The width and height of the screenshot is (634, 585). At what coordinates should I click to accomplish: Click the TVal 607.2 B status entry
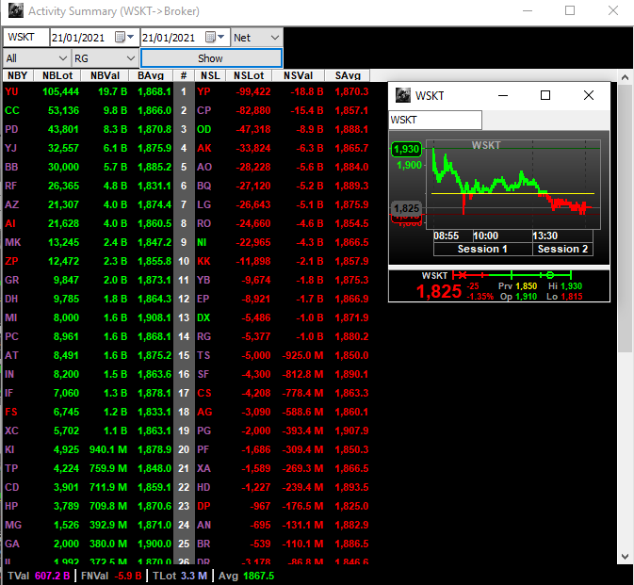[x=39, y=576]
